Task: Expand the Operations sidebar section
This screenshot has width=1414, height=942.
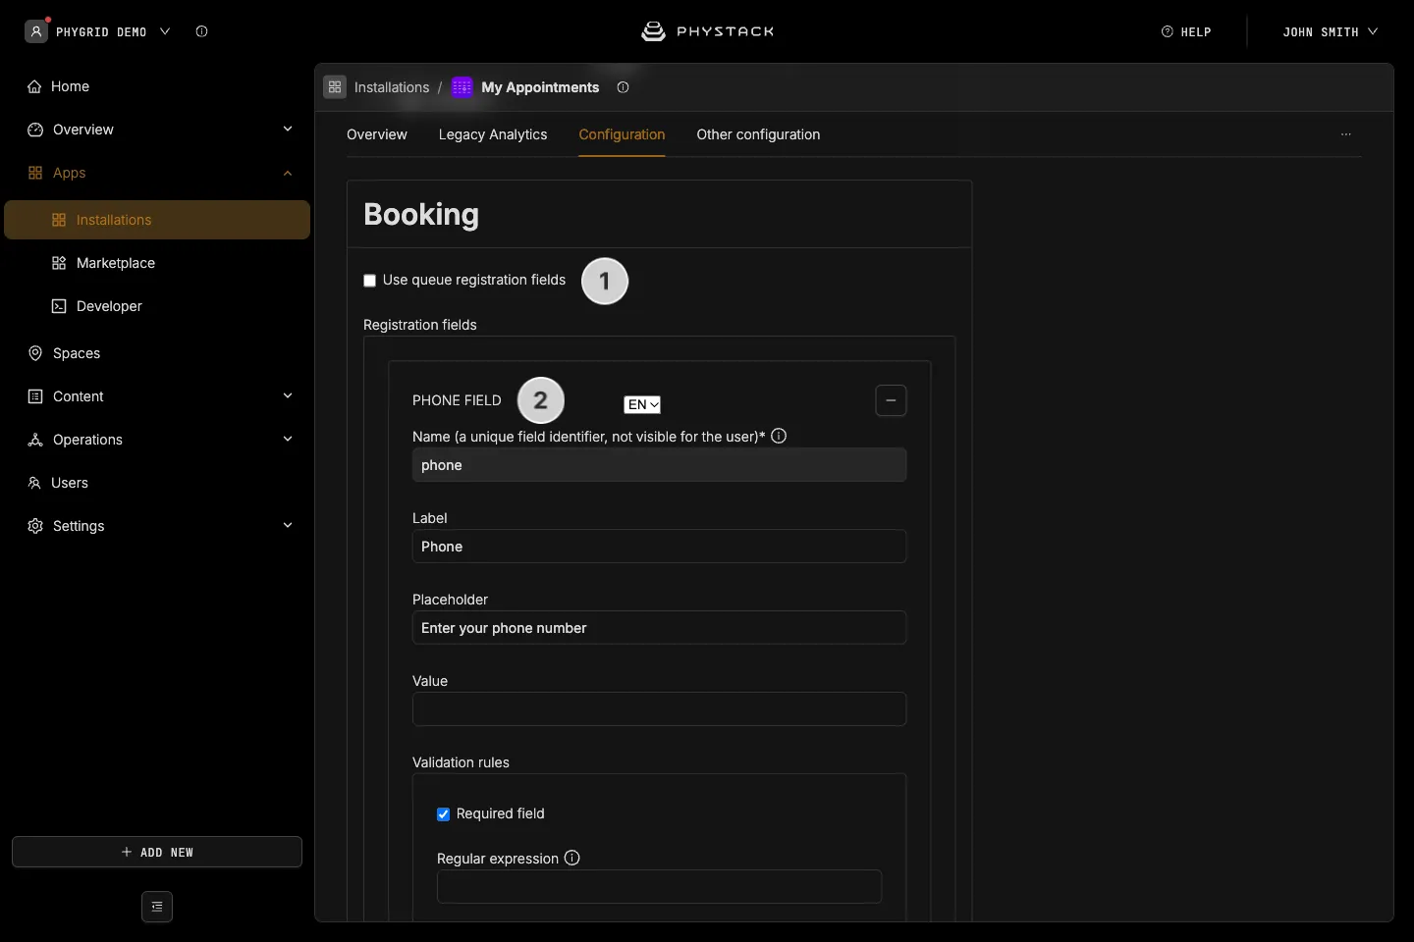Action: pos(288,440)
